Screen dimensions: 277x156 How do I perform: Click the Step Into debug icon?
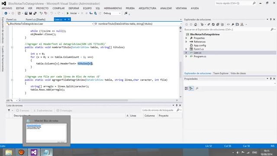91,13
